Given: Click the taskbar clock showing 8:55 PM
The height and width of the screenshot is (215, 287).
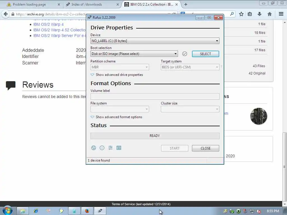Looking at the screenshot, I should tap(273, 211).
